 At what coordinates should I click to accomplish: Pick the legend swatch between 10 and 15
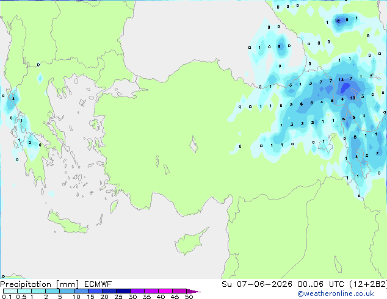click(x=81, y=291)
